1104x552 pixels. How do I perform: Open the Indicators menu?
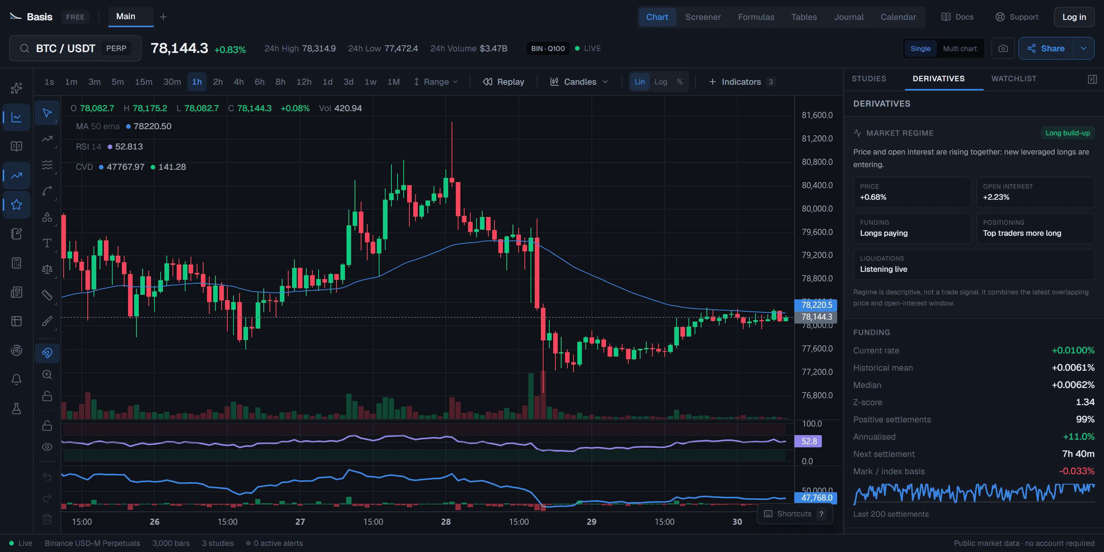741,82
